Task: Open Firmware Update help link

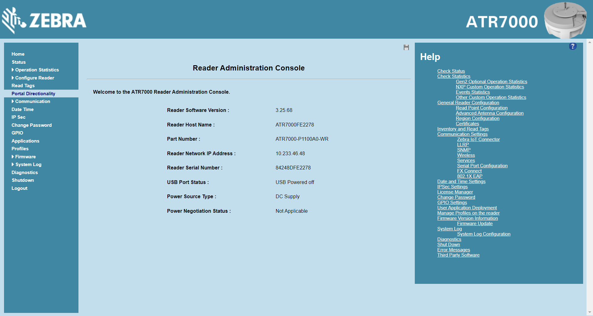Action: 475,224
